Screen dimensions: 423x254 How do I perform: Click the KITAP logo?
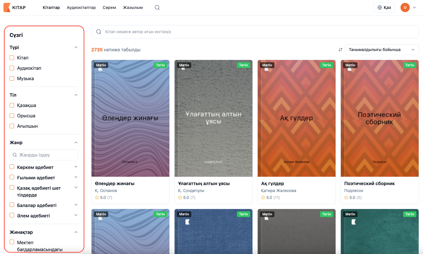pyautogui.click(x=15, y=7)
